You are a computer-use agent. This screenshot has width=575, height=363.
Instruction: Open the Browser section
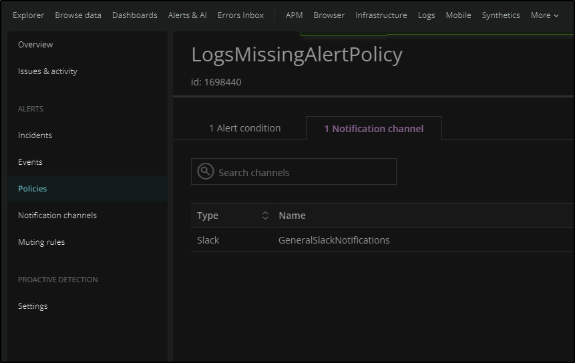coord(329,15)
